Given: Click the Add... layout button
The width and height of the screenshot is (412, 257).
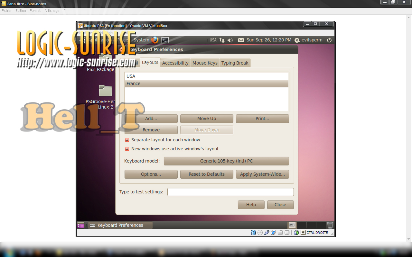Looking at the screenshot, I should (151, 119).
